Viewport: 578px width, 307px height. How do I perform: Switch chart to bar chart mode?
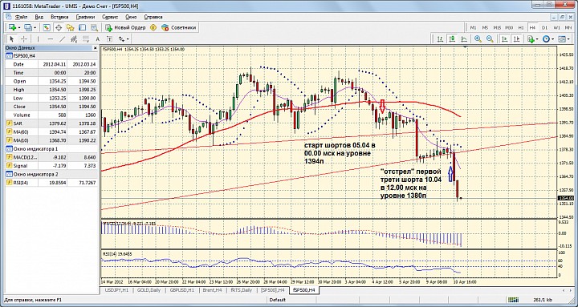(440, 38)
